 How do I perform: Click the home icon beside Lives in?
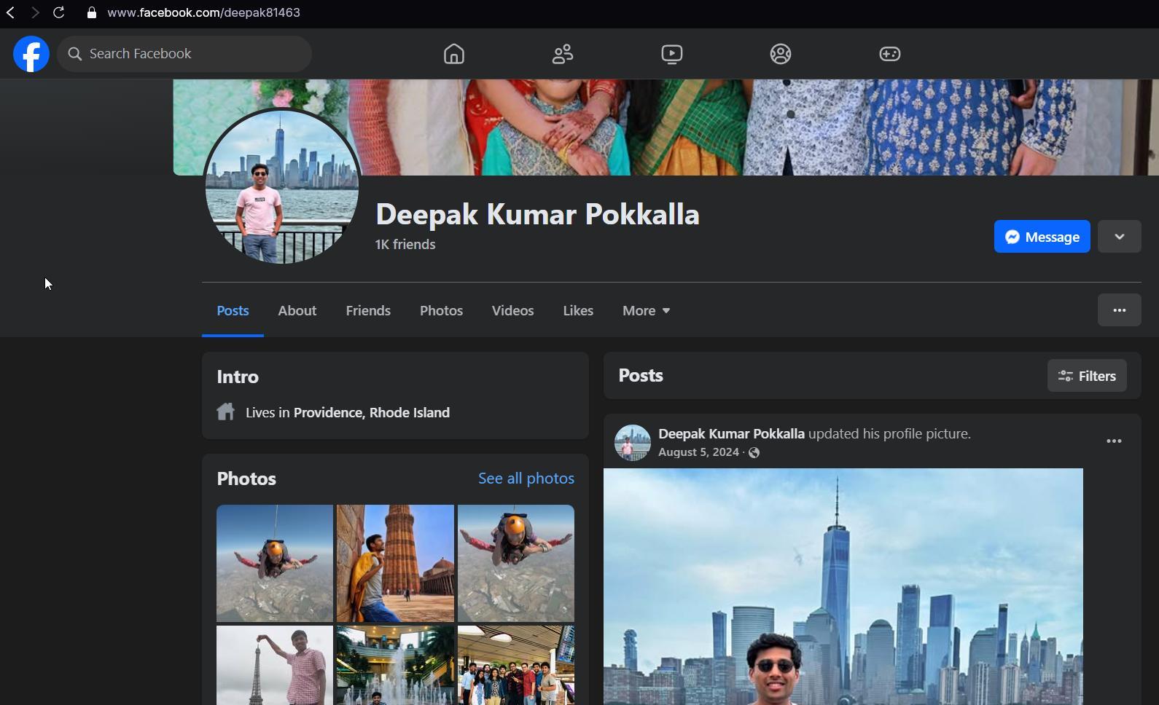[226, 411]
